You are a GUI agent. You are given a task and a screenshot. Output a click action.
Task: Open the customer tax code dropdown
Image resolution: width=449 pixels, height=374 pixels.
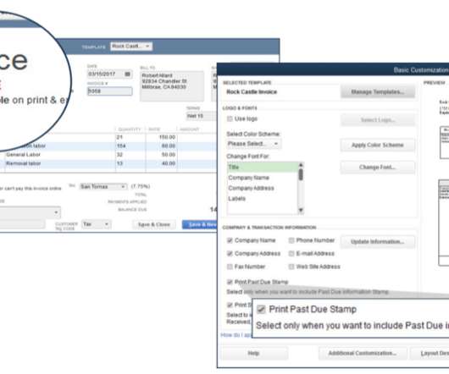(x=96, y=224)
